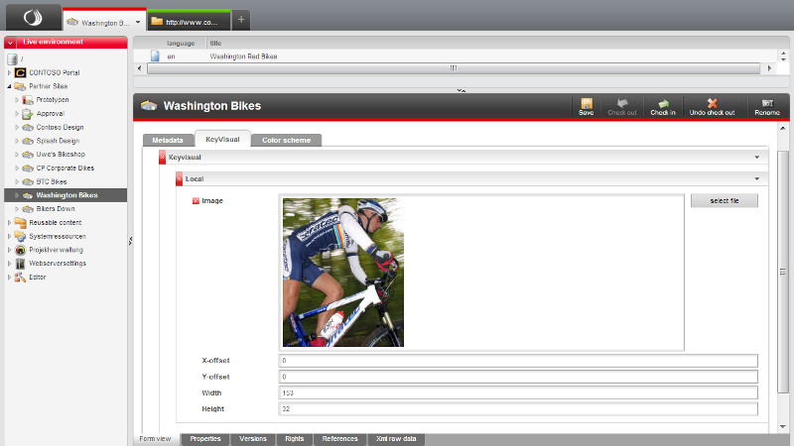Select the CONTOSO Portal icon in tree
The height and width of the screenshot is (446, 794).
tap(20, 73)
